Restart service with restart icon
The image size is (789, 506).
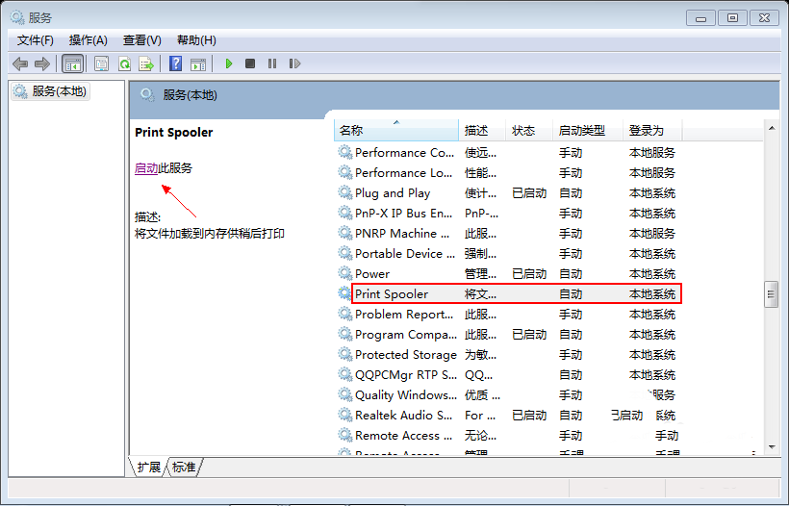point(294,63)
